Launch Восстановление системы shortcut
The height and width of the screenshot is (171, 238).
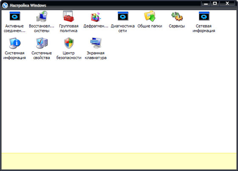[x=42, y=16]
